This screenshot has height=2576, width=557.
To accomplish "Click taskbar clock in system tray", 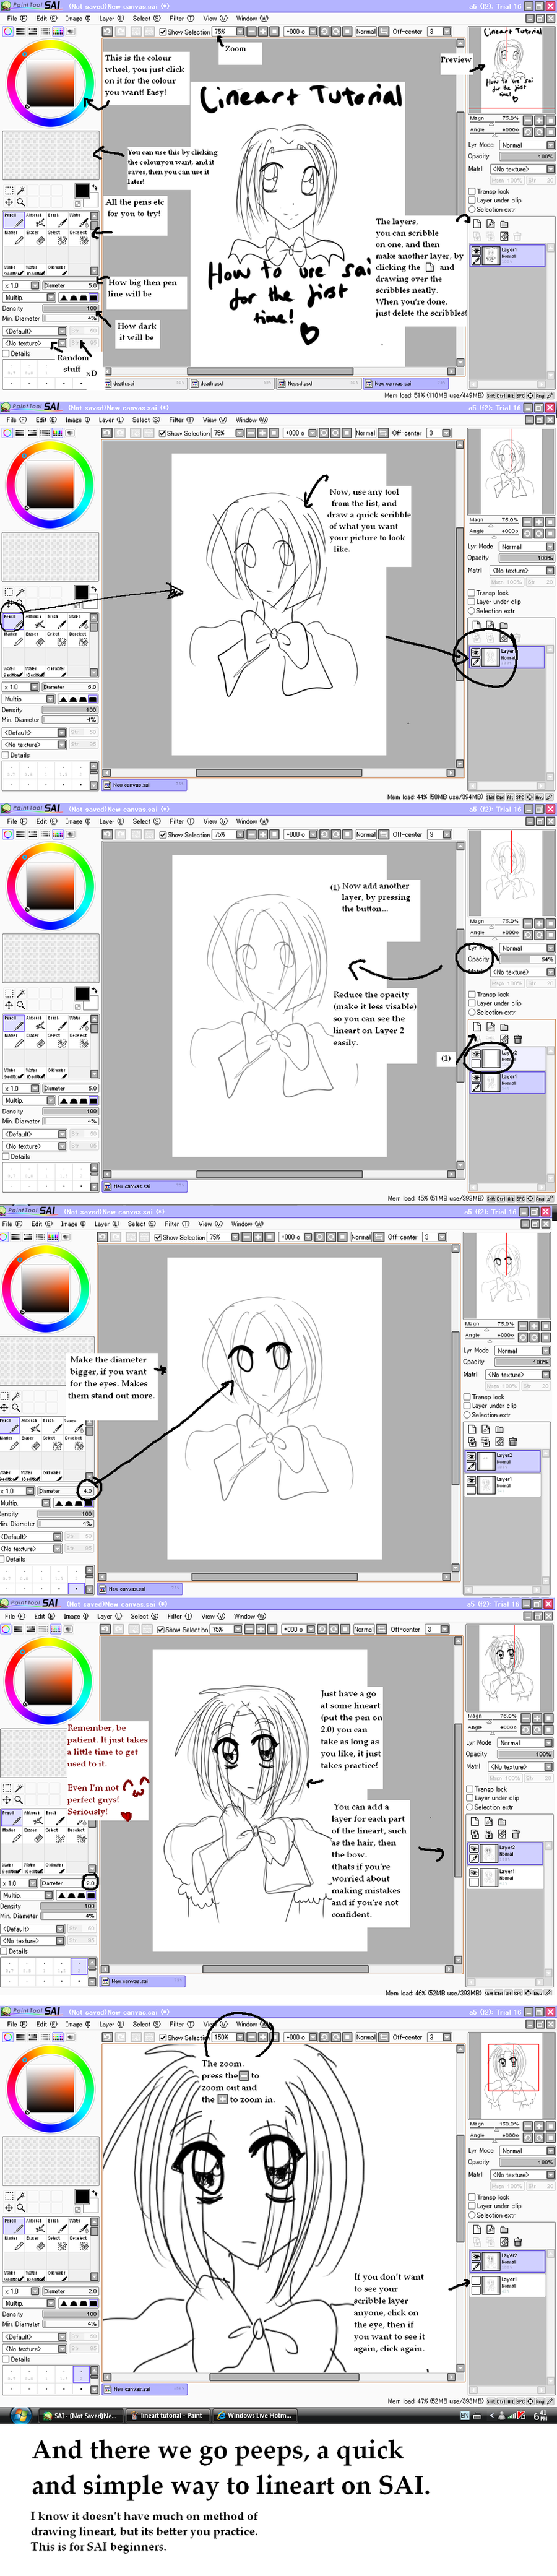I will point(541,2415).
